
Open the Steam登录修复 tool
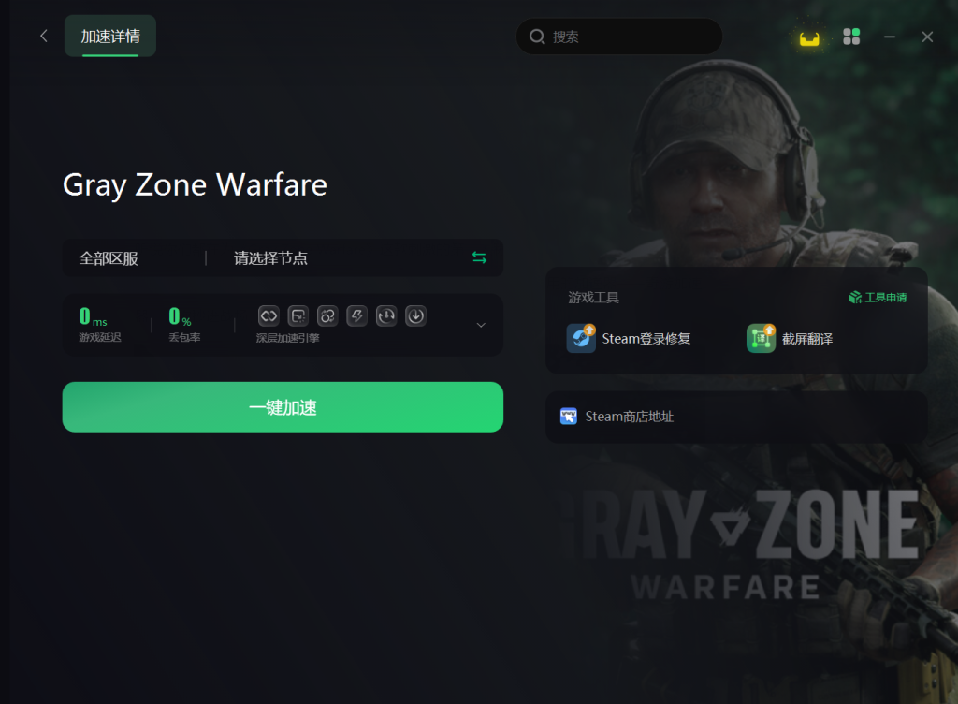point(629,339)
